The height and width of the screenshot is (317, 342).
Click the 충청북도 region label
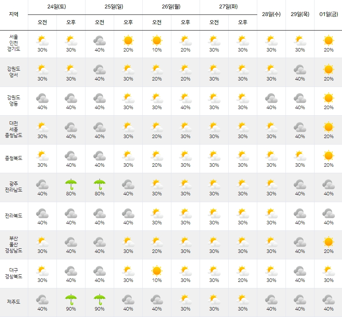coord(14,158)
